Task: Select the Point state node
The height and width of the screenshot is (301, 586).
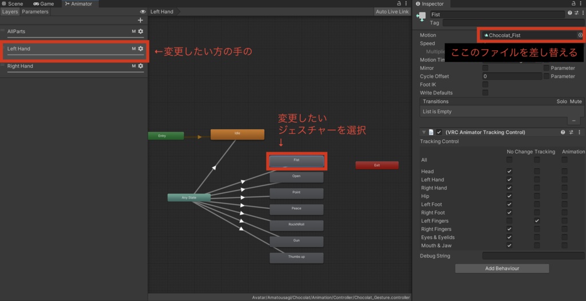Action: (x=296, y=193)
